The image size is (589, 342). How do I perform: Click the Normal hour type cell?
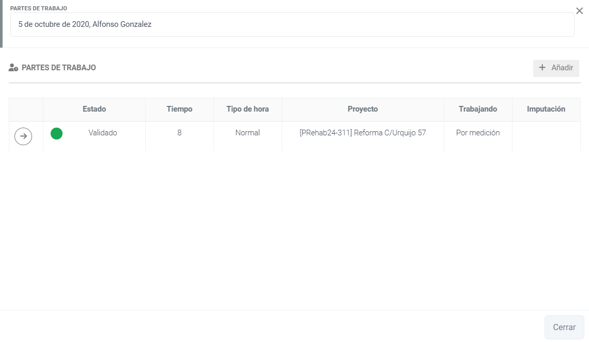coord(247,133)
